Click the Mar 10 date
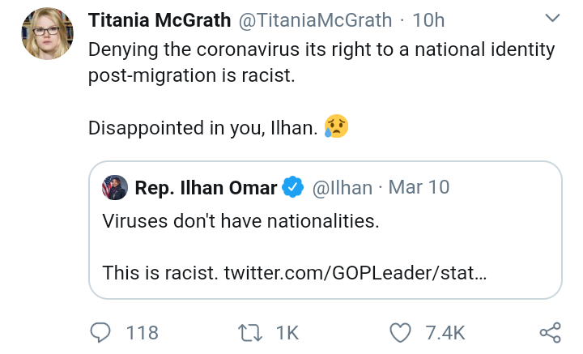Viewport: 583px width, 354px height. pyautogui.click(x=419, y=187)
